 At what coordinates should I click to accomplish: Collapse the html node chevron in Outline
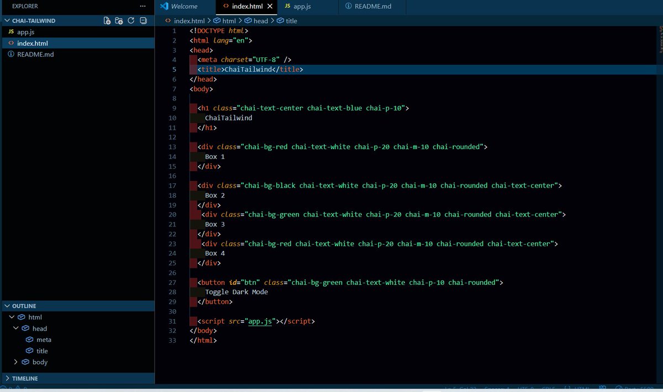click(x=12, y=317)
